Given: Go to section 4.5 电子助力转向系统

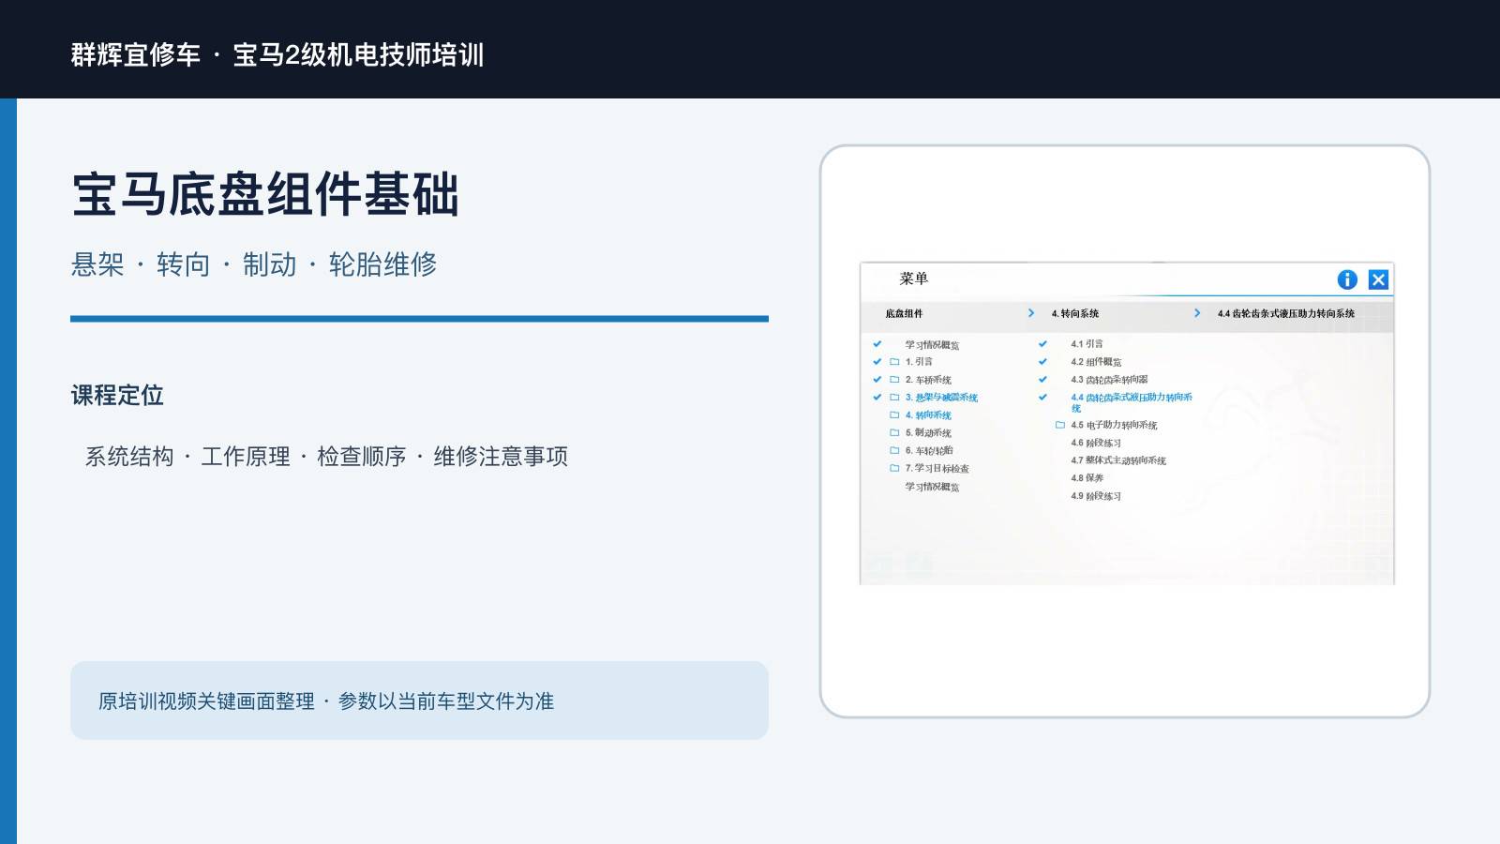Looking at the screenshot, I should (x=1114, y=426).
